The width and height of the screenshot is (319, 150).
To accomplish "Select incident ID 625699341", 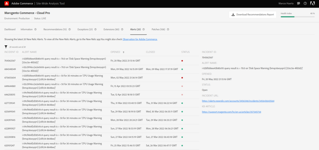I will [x=10, y=112].
